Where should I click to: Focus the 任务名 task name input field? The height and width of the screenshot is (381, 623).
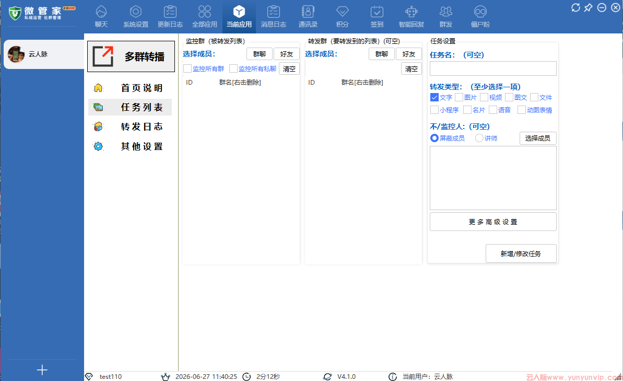coord(493,68)
